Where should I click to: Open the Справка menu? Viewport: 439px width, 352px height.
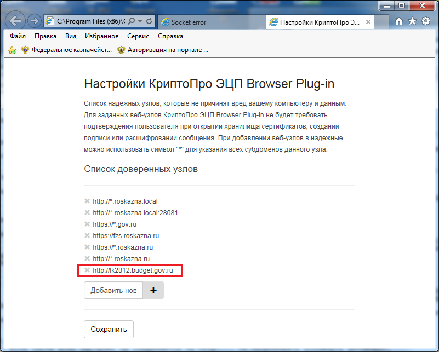pyautogui.click(x=170, y=36)
